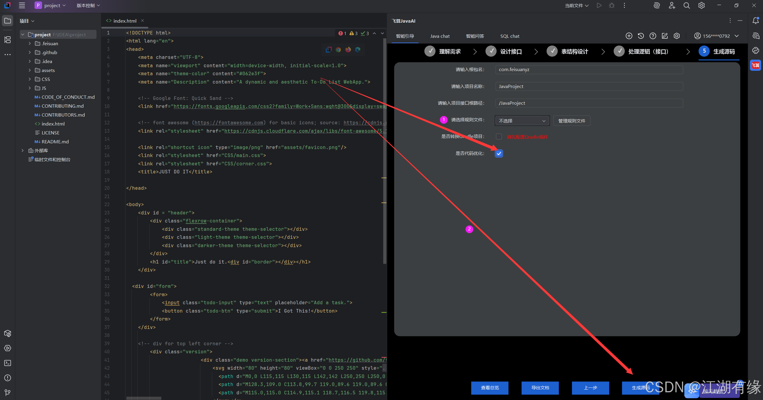Show more tool windows ellipsis
Screen dimensions: 763x400
pyautogui.click(x=7, y=54)
